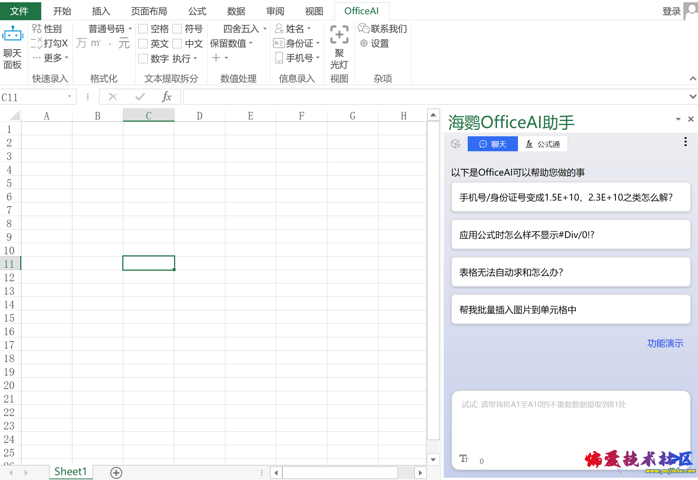Click the cube icon left of 聊天 tab
The height and width of the screenshot is (480, 698).
455,144
